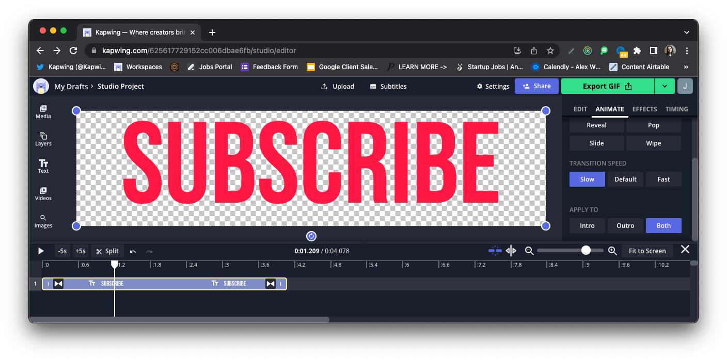Viewport: 727px width, 361px height.
Task: Click the horizontal timeline scrollbar
Action: (179, 320)
